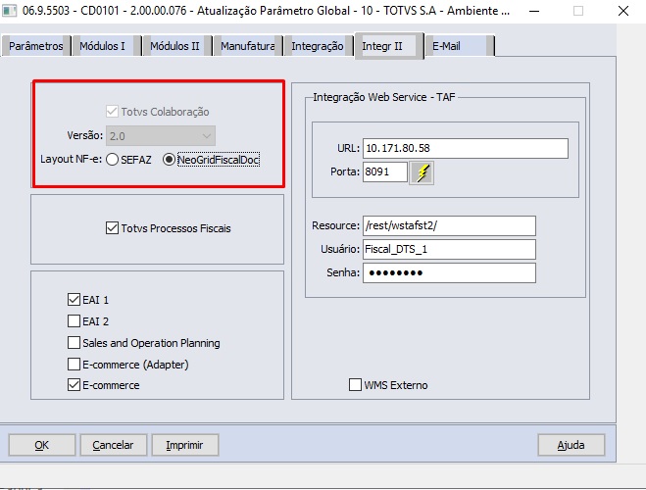Open help with the Ajuda button
Image resolution: width=646 pixels, height=490 pixels.
(571, 445)
